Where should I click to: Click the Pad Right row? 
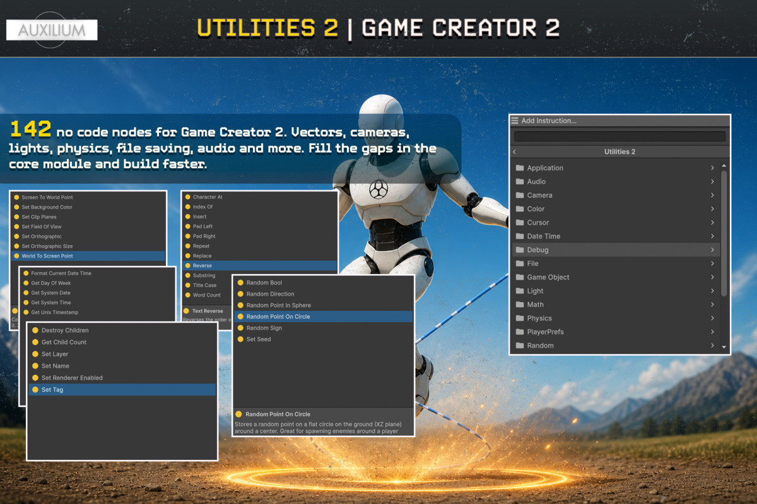[259, 236]
